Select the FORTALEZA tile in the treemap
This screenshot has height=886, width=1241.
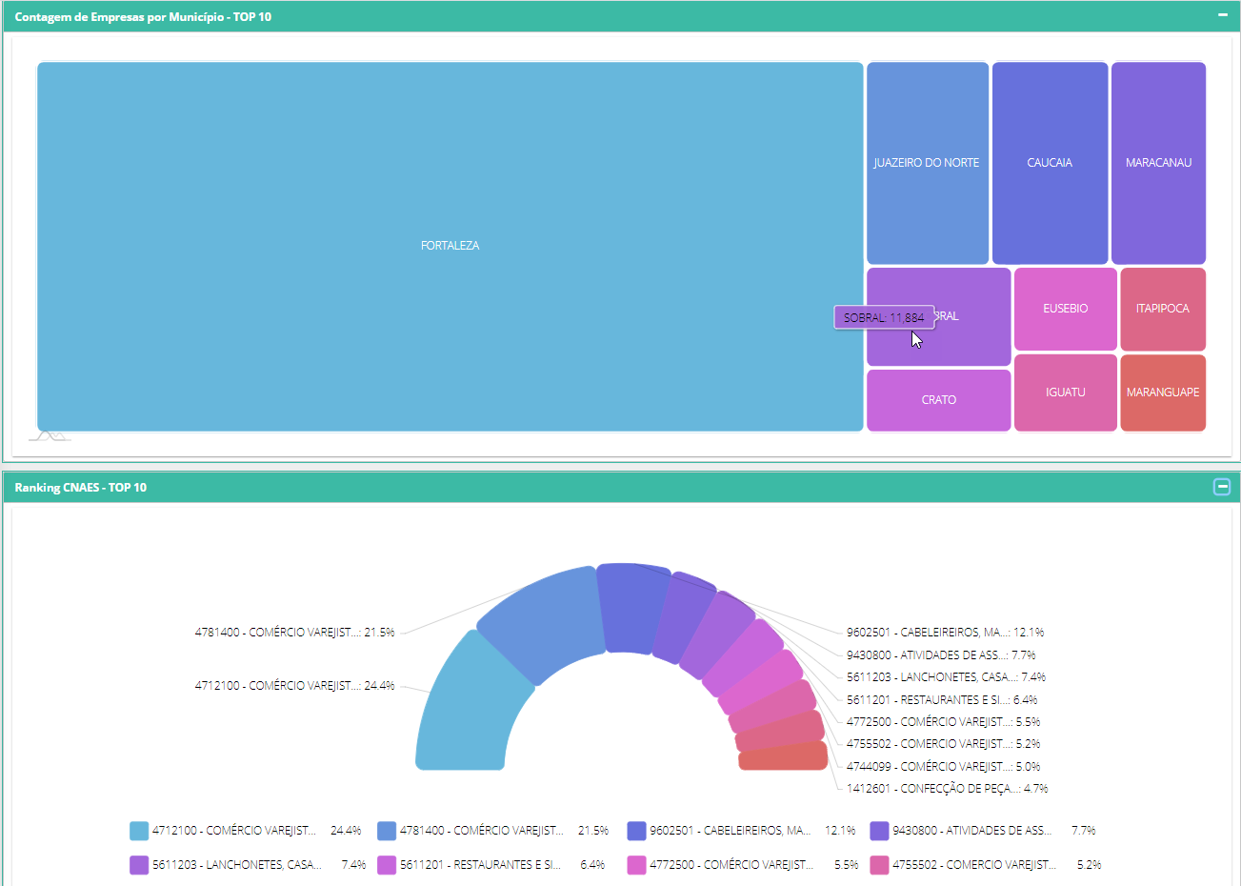[450, 246]
